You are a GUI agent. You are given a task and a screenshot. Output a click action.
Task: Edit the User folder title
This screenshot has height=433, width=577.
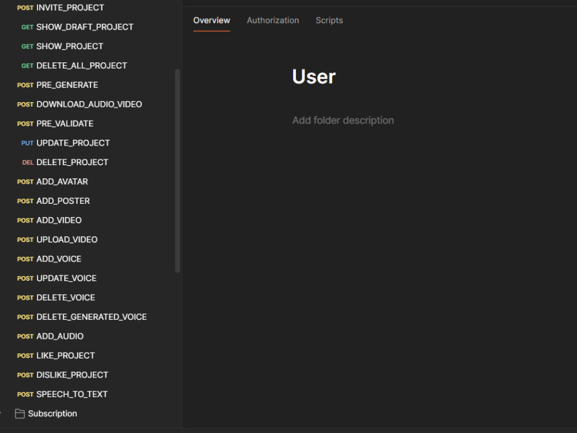[x=313, y=77]
